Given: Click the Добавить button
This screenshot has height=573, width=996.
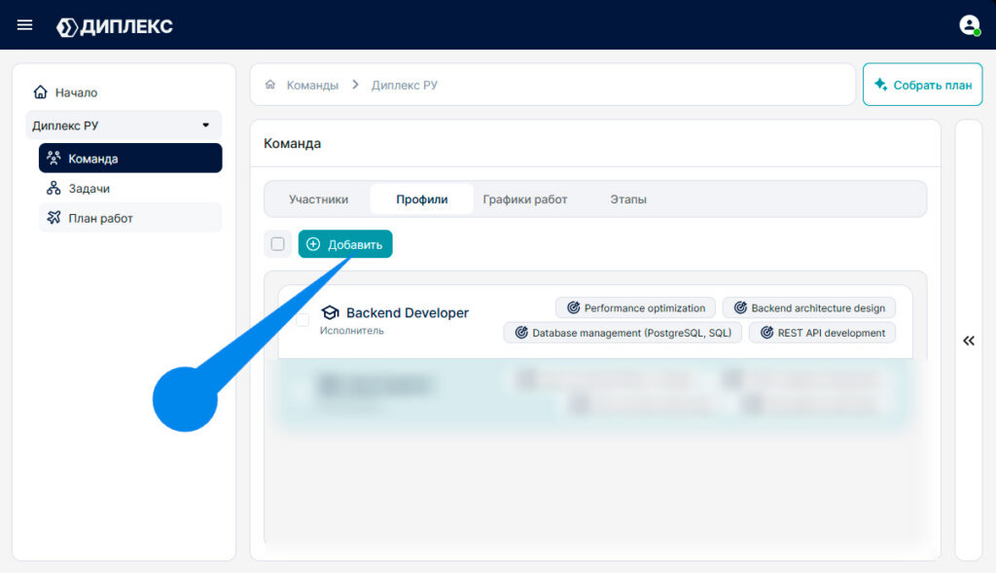Looking at the screenshot, I should click(345, 244).
